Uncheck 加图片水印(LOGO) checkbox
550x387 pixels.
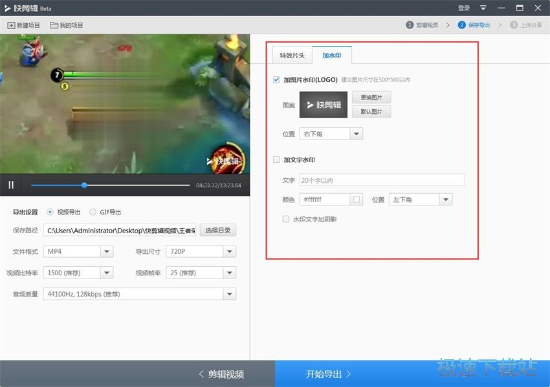click(x=276, y=79)
